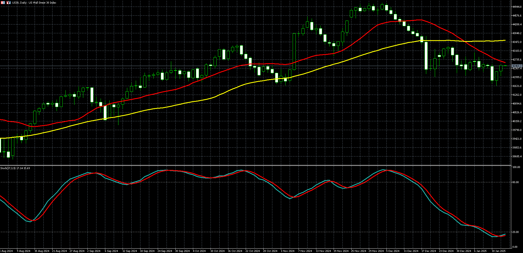Select the 10 Jan 2025 date label
This screenshot has height=253, width=523.
point(499,251)
